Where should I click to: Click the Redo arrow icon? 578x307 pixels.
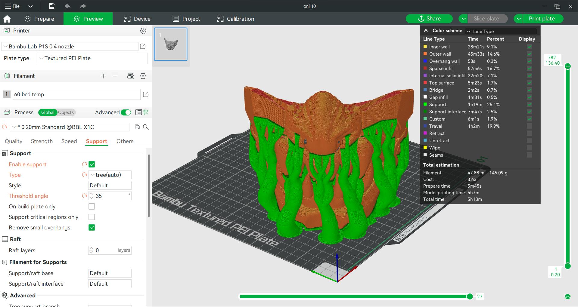(x=83, y=6)
